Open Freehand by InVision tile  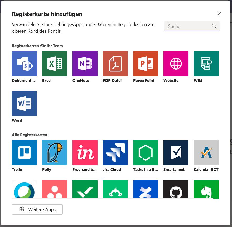click(x=85, y=152)
